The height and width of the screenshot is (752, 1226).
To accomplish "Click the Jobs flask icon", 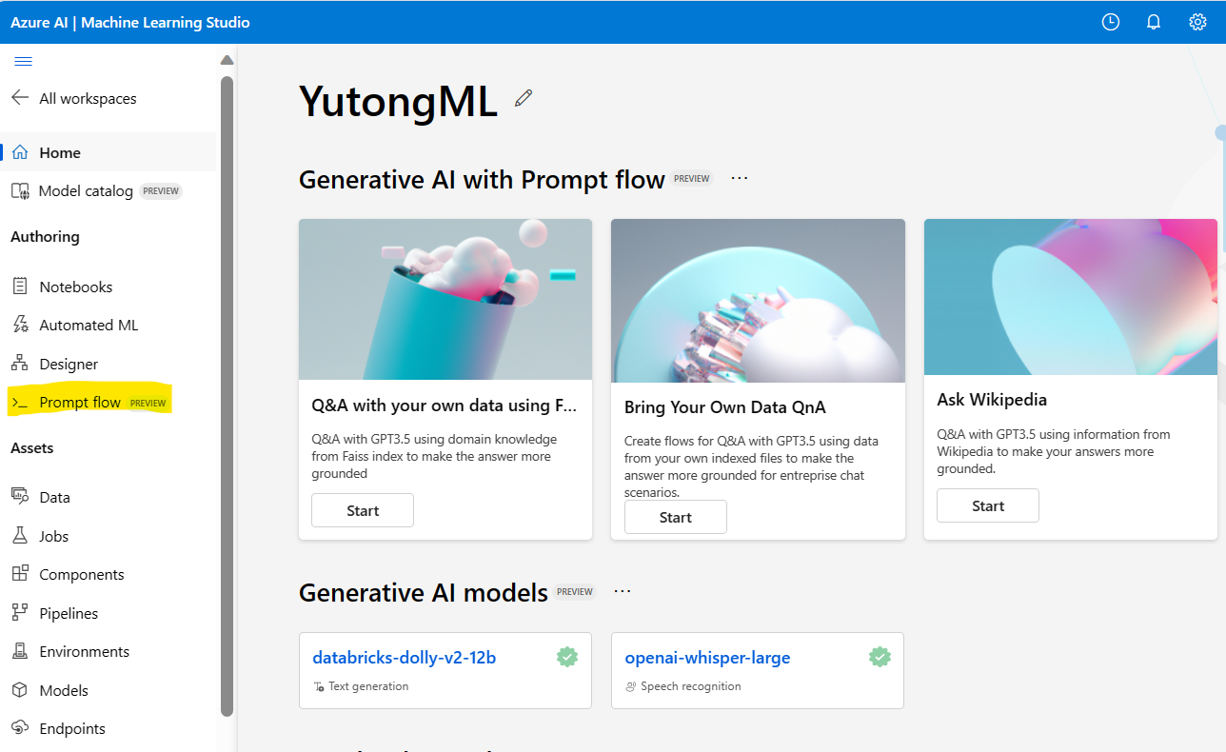I will tap(20, 536).
